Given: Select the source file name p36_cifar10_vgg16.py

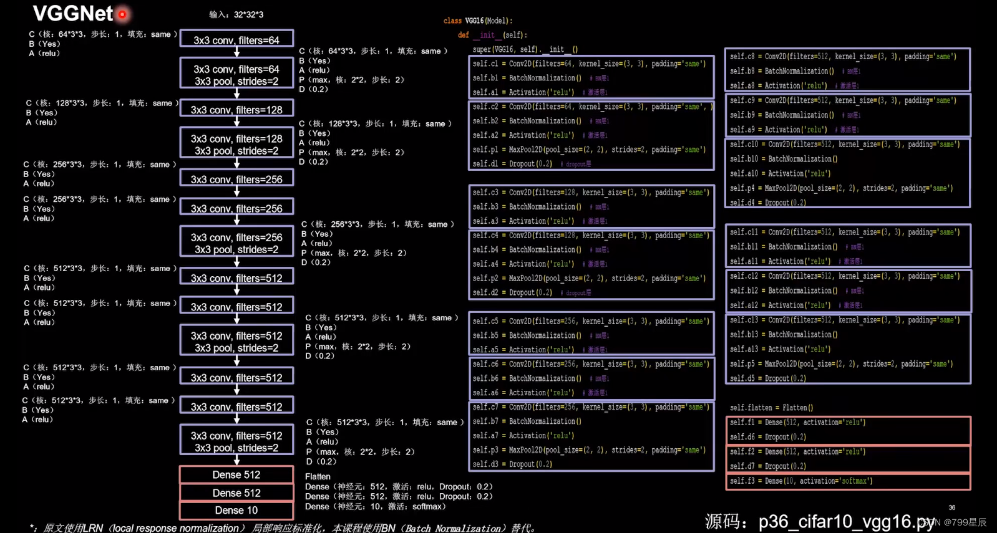Looking at the screenshot, I should coord(847,522).
